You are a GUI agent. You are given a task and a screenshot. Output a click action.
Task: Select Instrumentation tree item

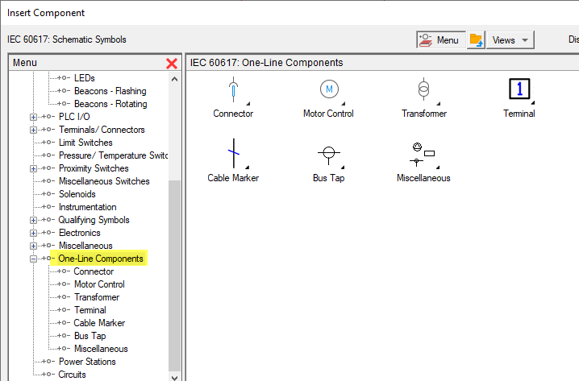coord(87,207)
